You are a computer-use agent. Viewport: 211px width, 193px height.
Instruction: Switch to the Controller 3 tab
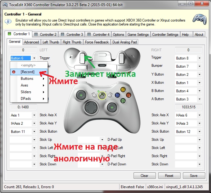[x=72, y=34]
